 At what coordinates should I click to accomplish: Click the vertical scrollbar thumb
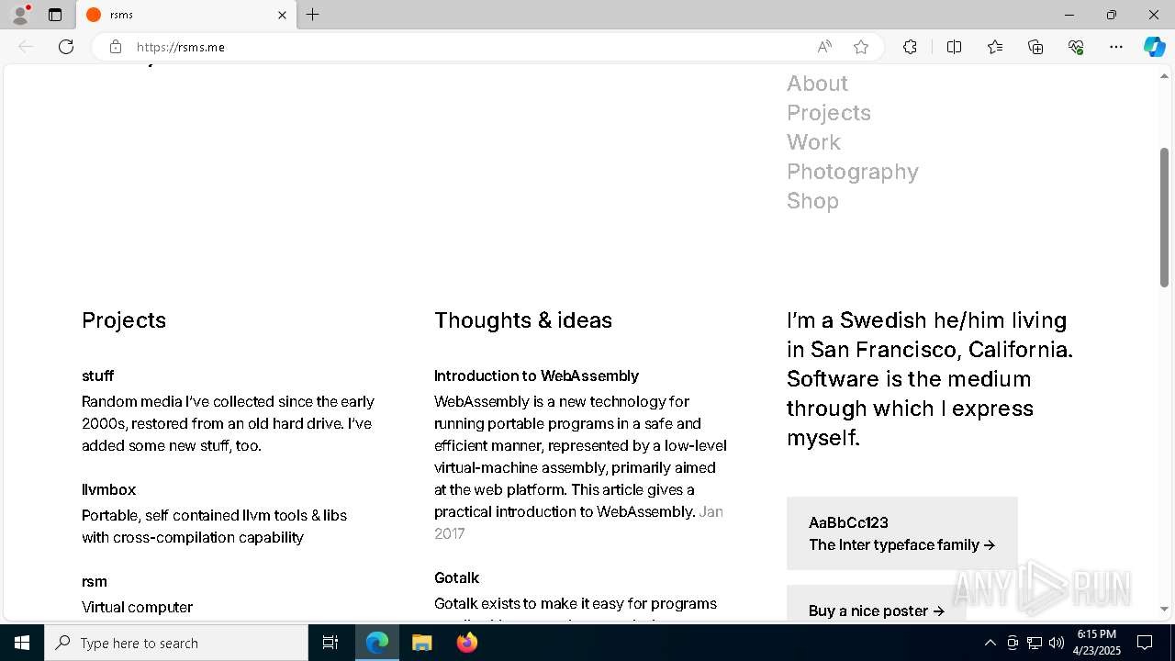pos(1164,217)
